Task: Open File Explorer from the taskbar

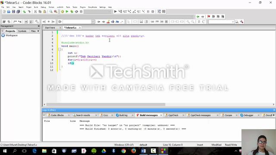Action: pos(44,151)
